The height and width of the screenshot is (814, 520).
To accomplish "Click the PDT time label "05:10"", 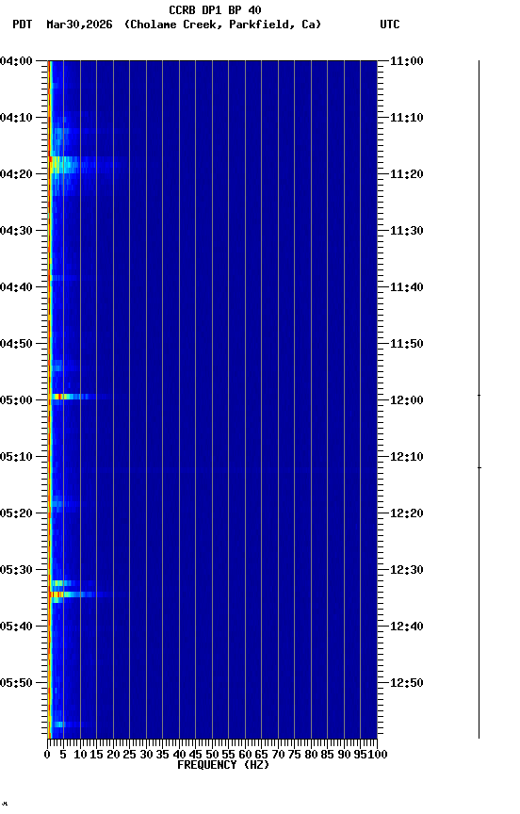I will pos(16,457).
